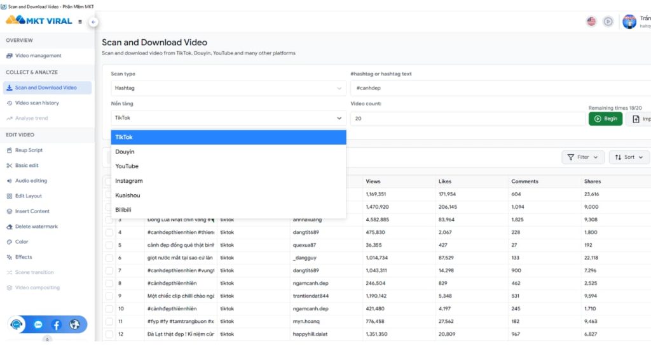The width and height of the screenshot is (651, 349).
Task: Select Douyin in platform list
Action: (x=228, y=152)
